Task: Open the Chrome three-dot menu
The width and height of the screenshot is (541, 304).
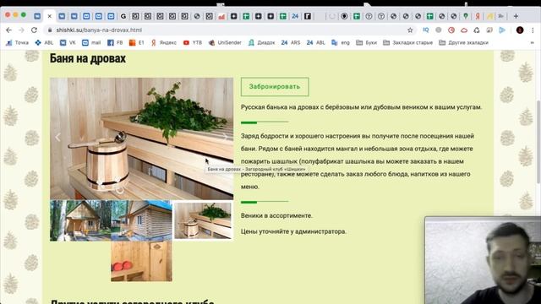Action: tap(533, 30)
